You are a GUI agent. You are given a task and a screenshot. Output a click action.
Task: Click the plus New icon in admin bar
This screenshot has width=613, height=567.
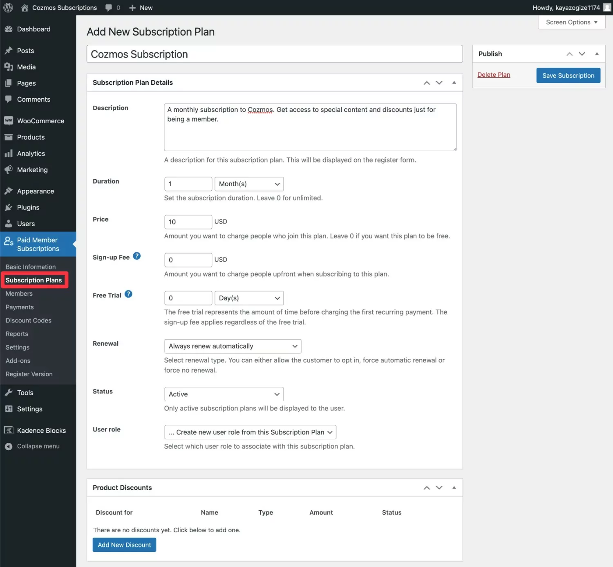click(132, 8)
